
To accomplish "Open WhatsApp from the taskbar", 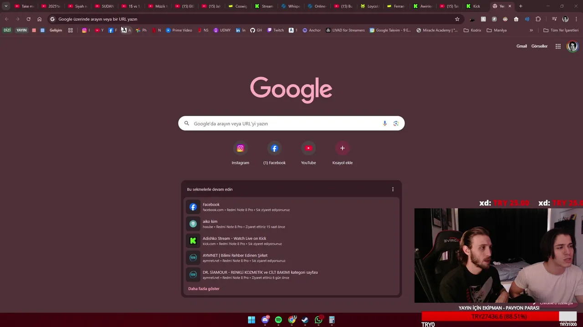I will (318, 320).
